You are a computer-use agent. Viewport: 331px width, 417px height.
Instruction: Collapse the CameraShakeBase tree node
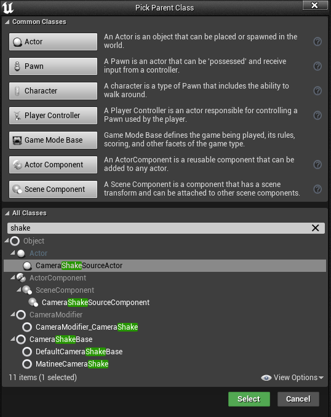pos(12,339)
